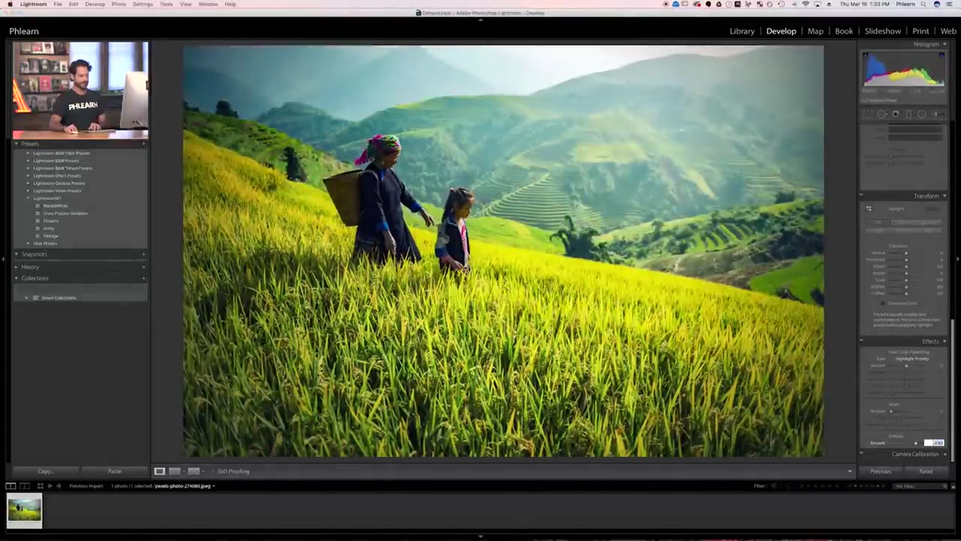961x541 pixels.
Task: Apply the Gritty preset
Action: pos(48,228)
